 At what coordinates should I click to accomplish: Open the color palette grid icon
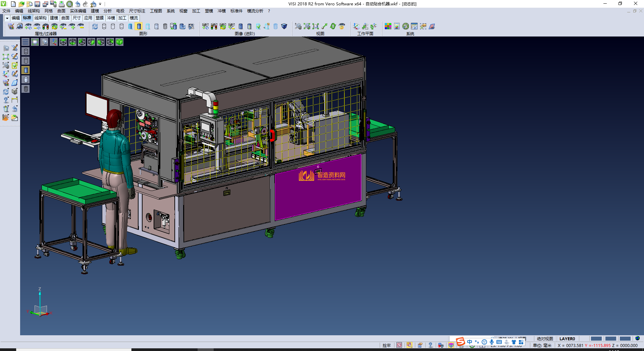point(388,26)
